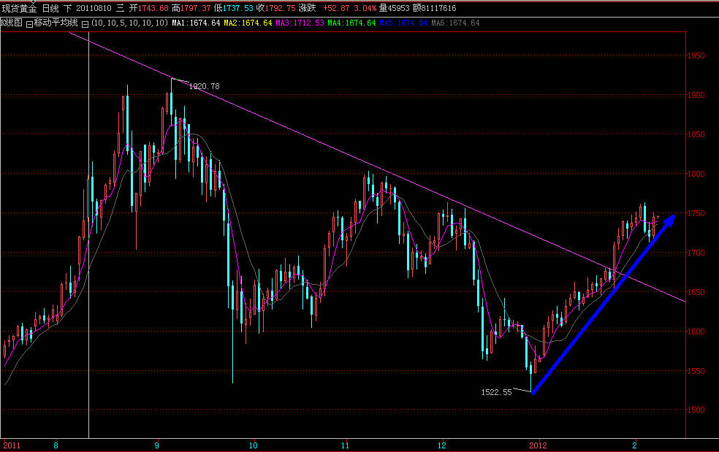
Task: Click the 1850 price axis label
Action: pos(696,134)
